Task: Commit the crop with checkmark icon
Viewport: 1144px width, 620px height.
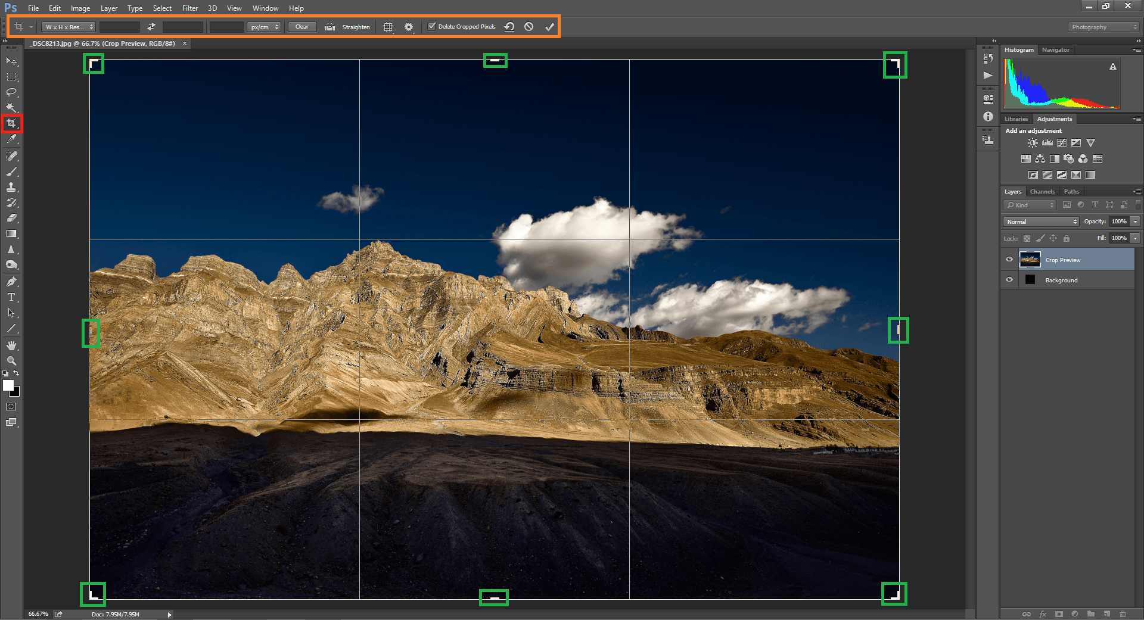Action: (x=549, y=27)
